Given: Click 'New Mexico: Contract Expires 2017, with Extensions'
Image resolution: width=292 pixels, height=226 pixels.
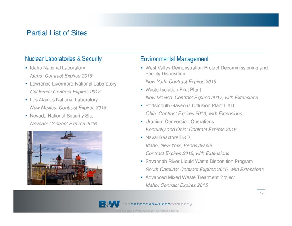Looking at the screenshot, I should pos(202,98).
